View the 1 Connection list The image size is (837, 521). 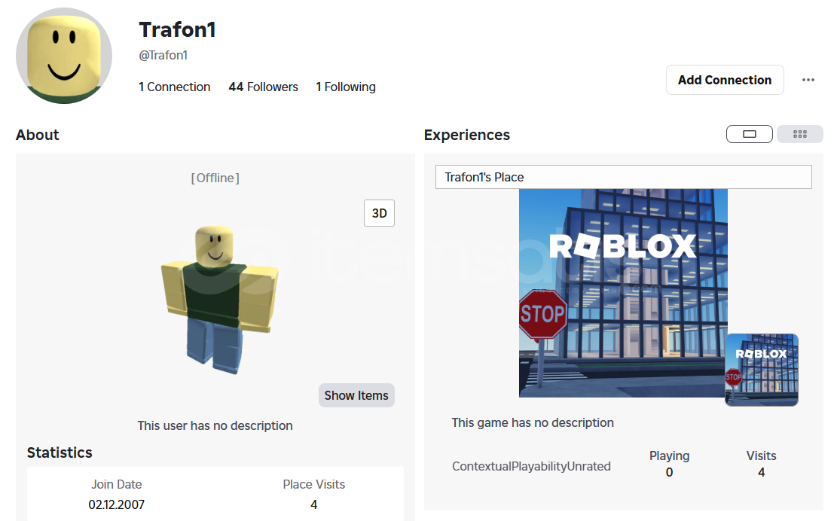click(175, 87)
